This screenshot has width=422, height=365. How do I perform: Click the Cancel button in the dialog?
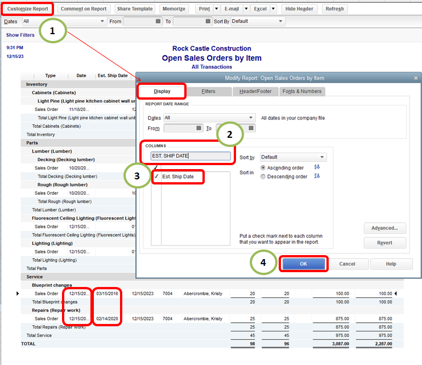click(x=347, y=264)
